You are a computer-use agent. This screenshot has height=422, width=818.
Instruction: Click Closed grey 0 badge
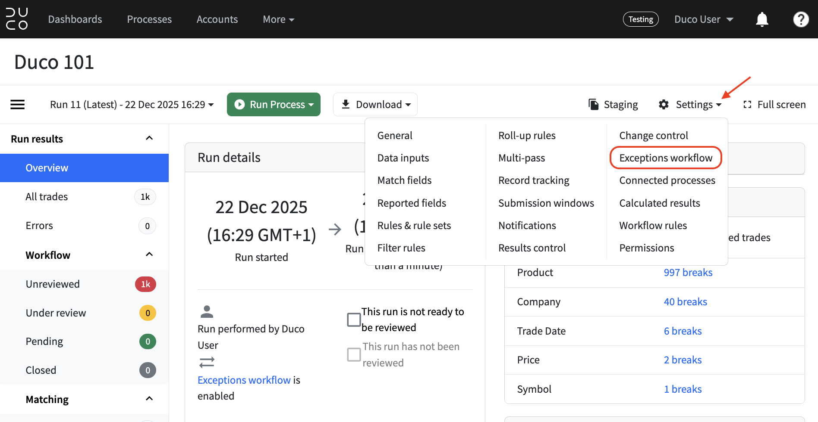[x=148, y=370]
